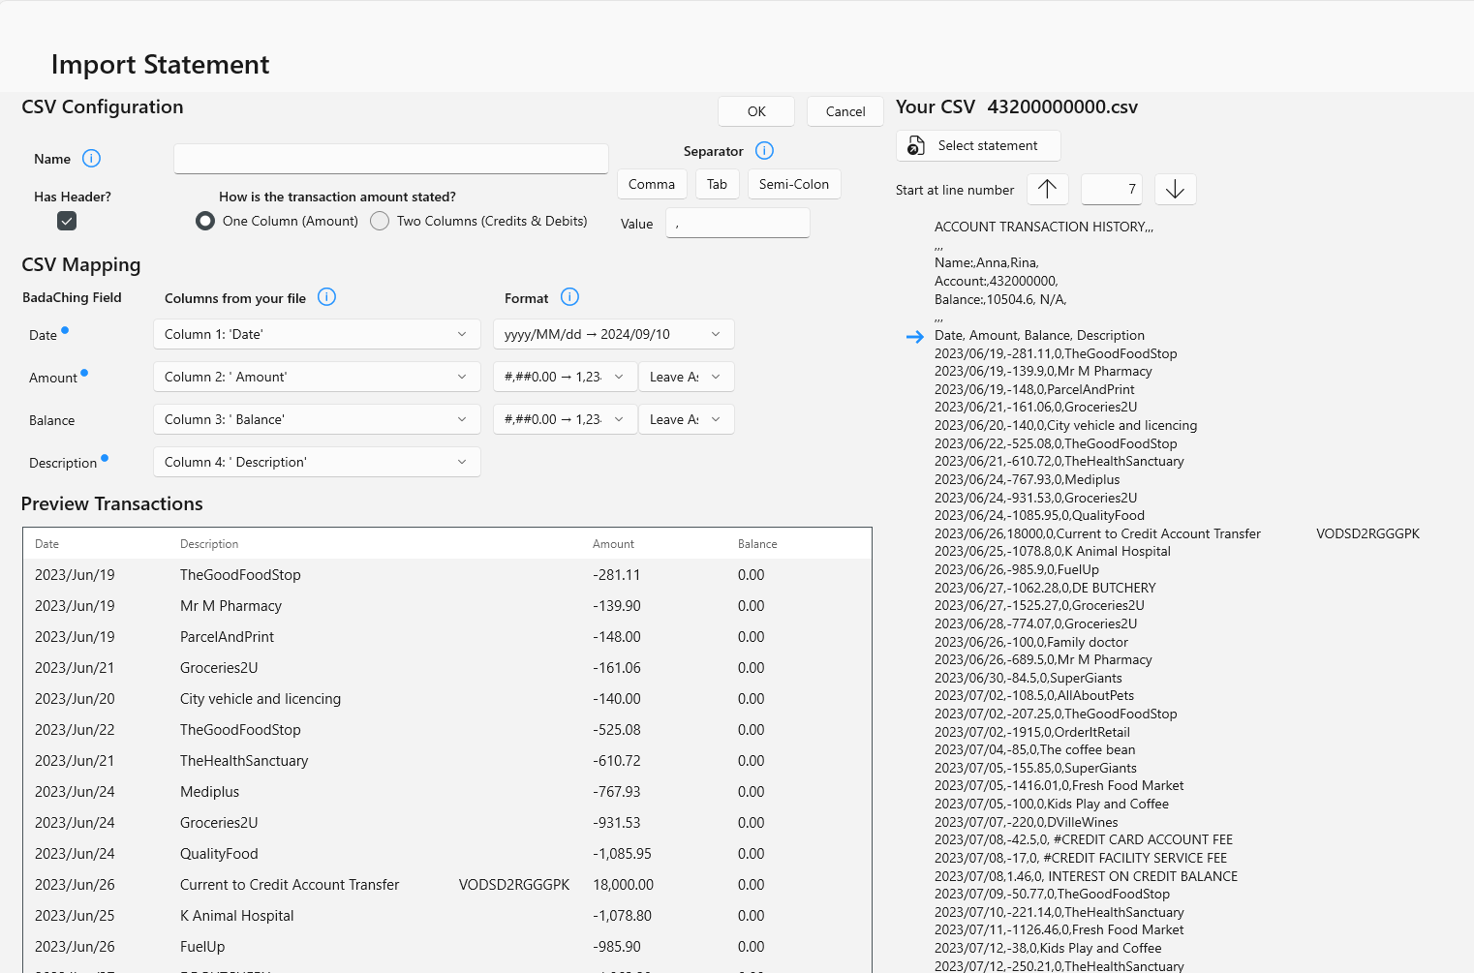The width and height of the screenshot is (1474, 973).
Task: Click the Date column header in preview
Action: click(x=46, y=544)
